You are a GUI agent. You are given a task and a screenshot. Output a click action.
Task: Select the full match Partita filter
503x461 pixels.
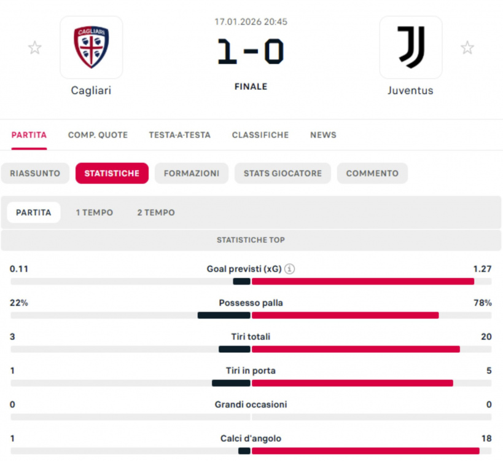(34, 213)
